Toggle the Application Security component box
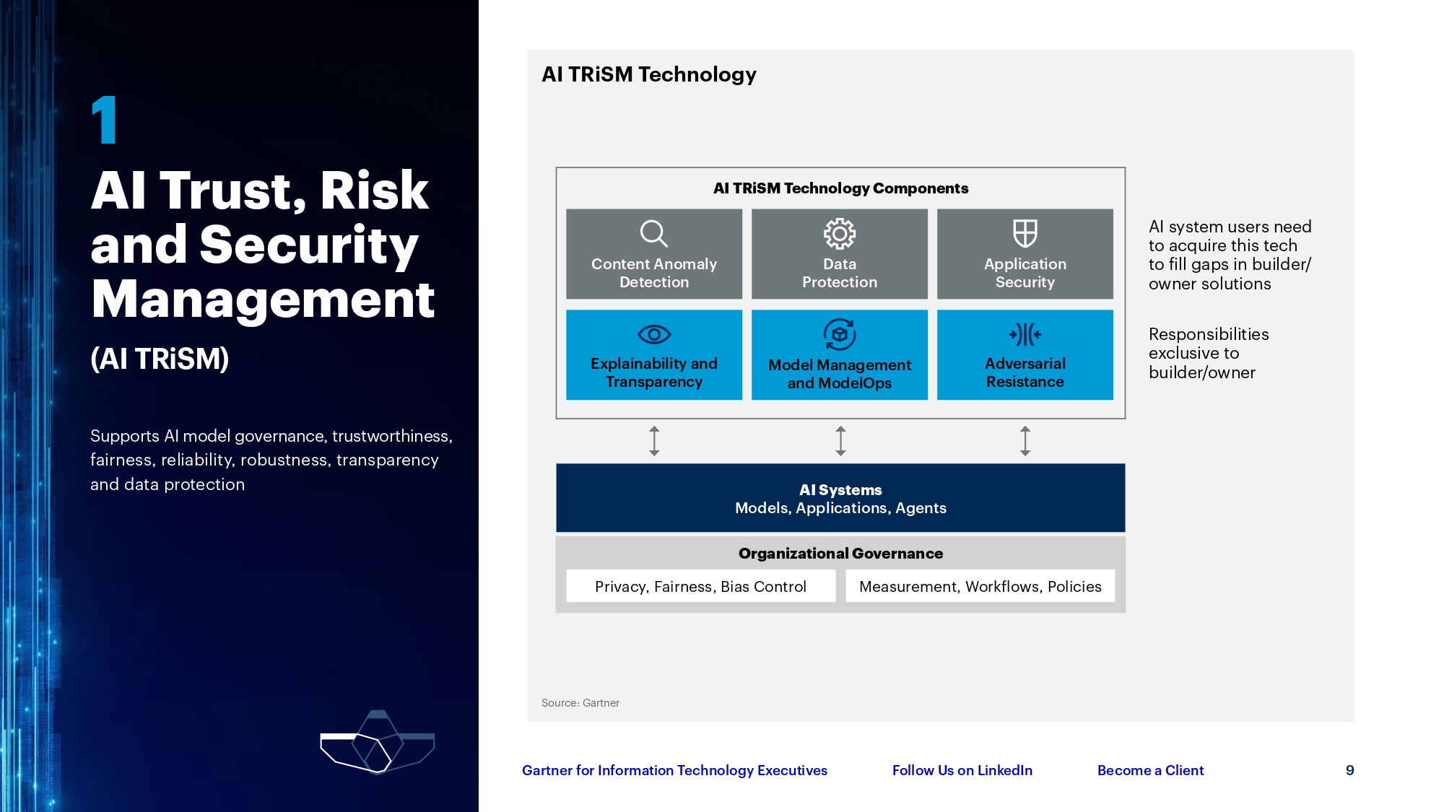 click(1025, 253)
